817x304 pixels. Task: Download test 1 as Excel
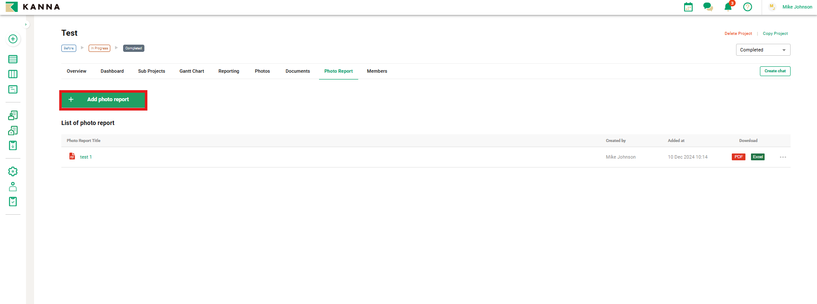[x=757, y=157]
